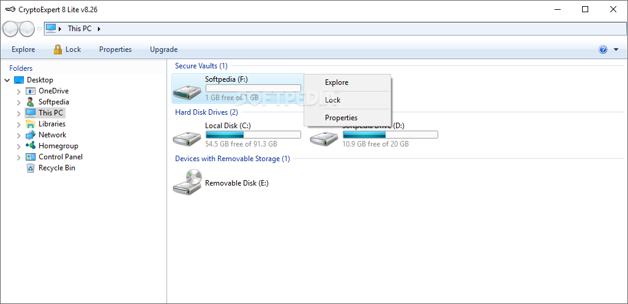Click the Local Disk (C:) drive name
628x304 pixels.
(228, 125)
